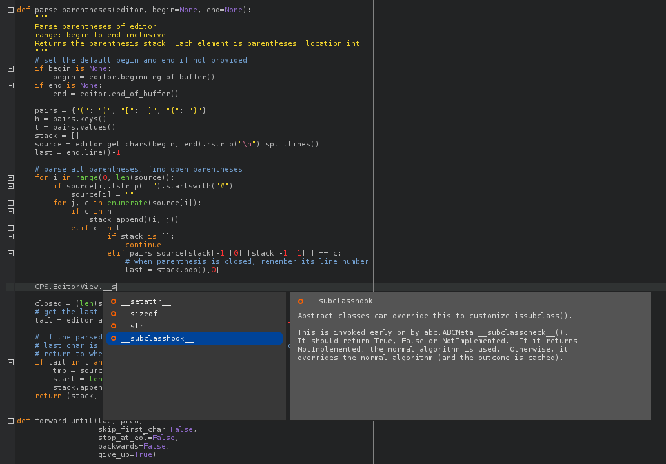Collapse the parse_parentheses function definition
This screenshot has width=666, height=464.
click(x=10, y=10)
